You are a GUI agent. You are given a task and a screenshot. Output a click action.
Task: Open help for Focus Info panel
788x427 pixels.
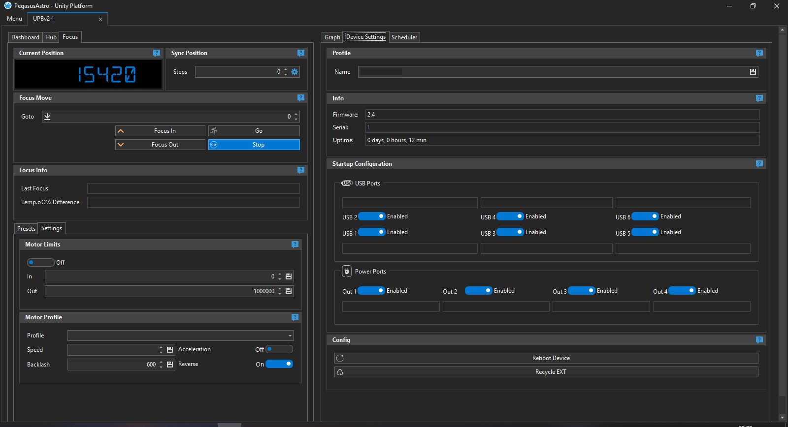coord(301,170)
